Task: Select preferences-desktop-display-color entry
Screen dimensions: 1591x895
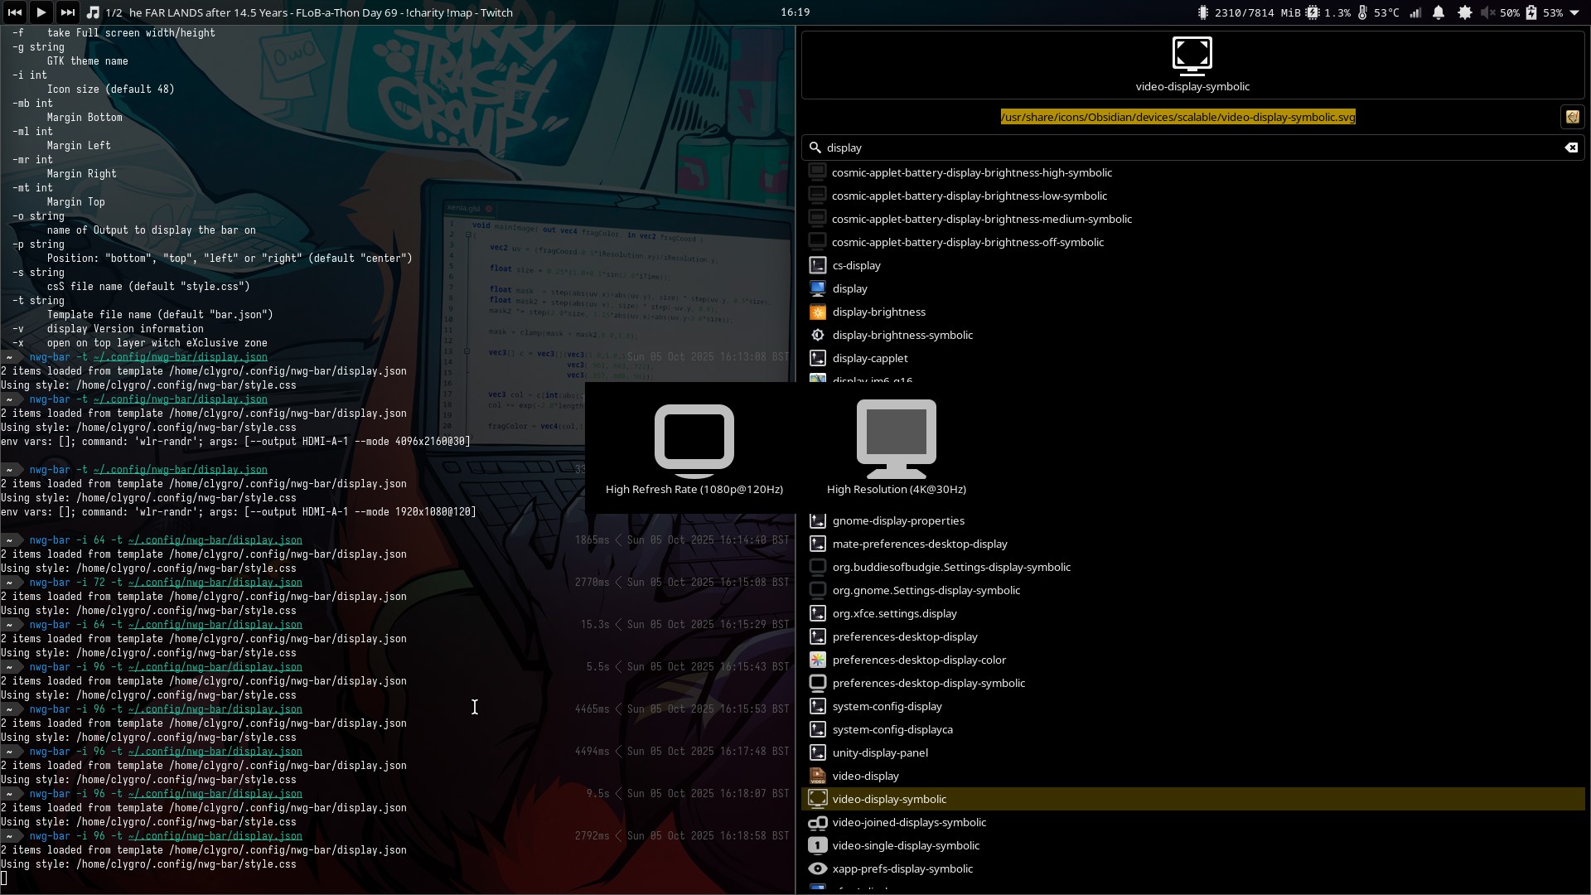Action: (x=918, y=660)
